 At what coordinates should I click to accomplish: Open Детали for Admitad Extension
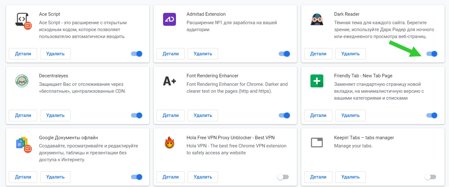(x=170, y=54)
